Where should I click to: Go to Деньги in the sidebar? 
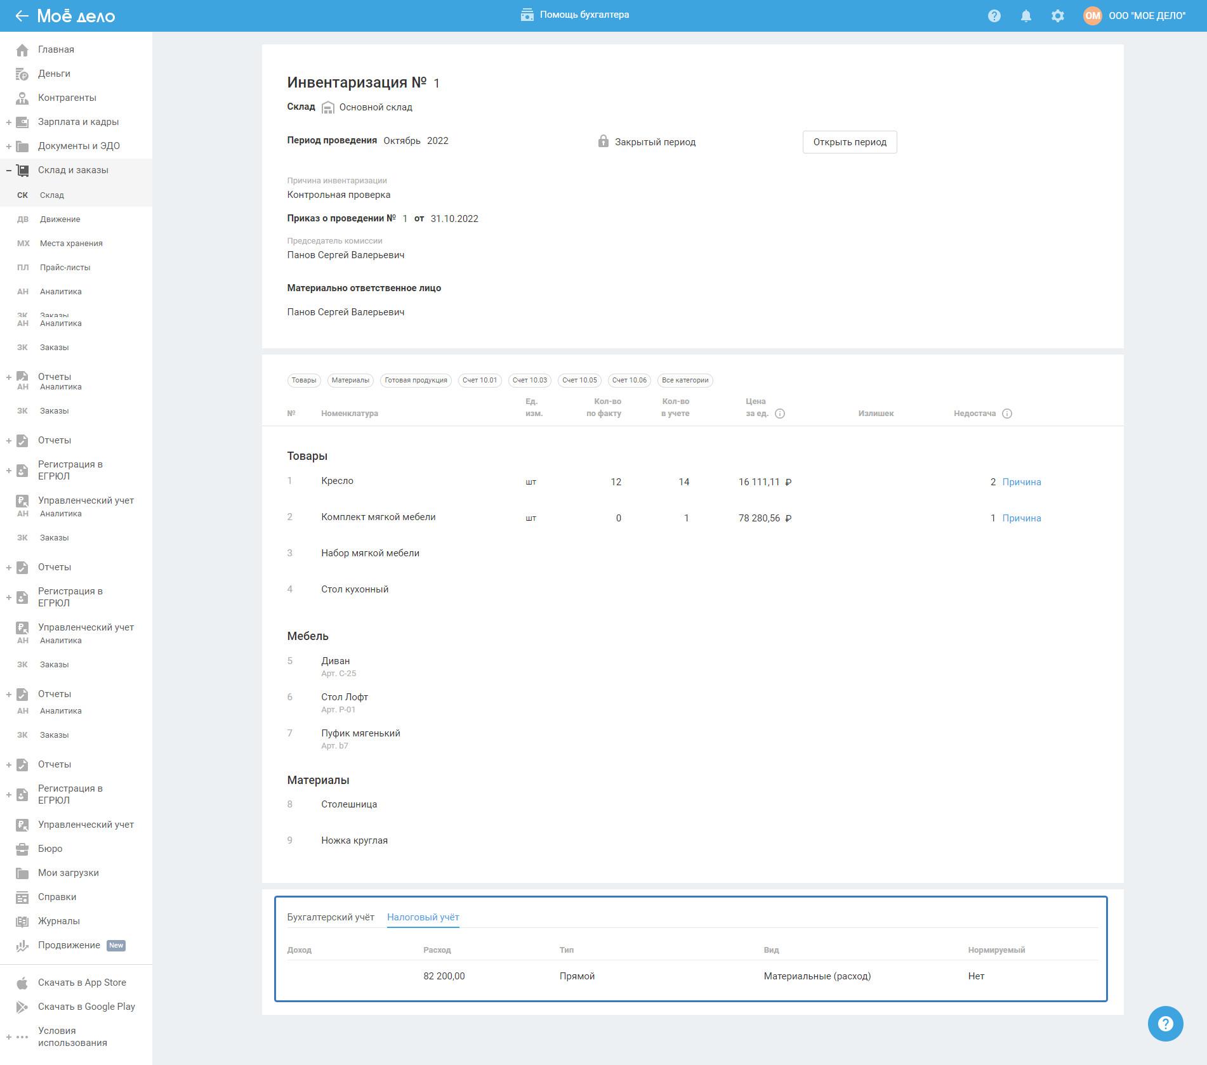pyautogui.click(x=54, y=74)
